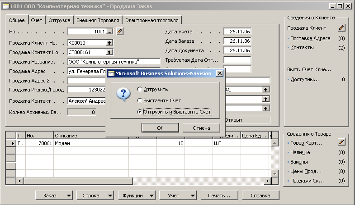Click the Продажа Индекс/Город field 123022
The image size is (355, 205).
coord(87,90)
